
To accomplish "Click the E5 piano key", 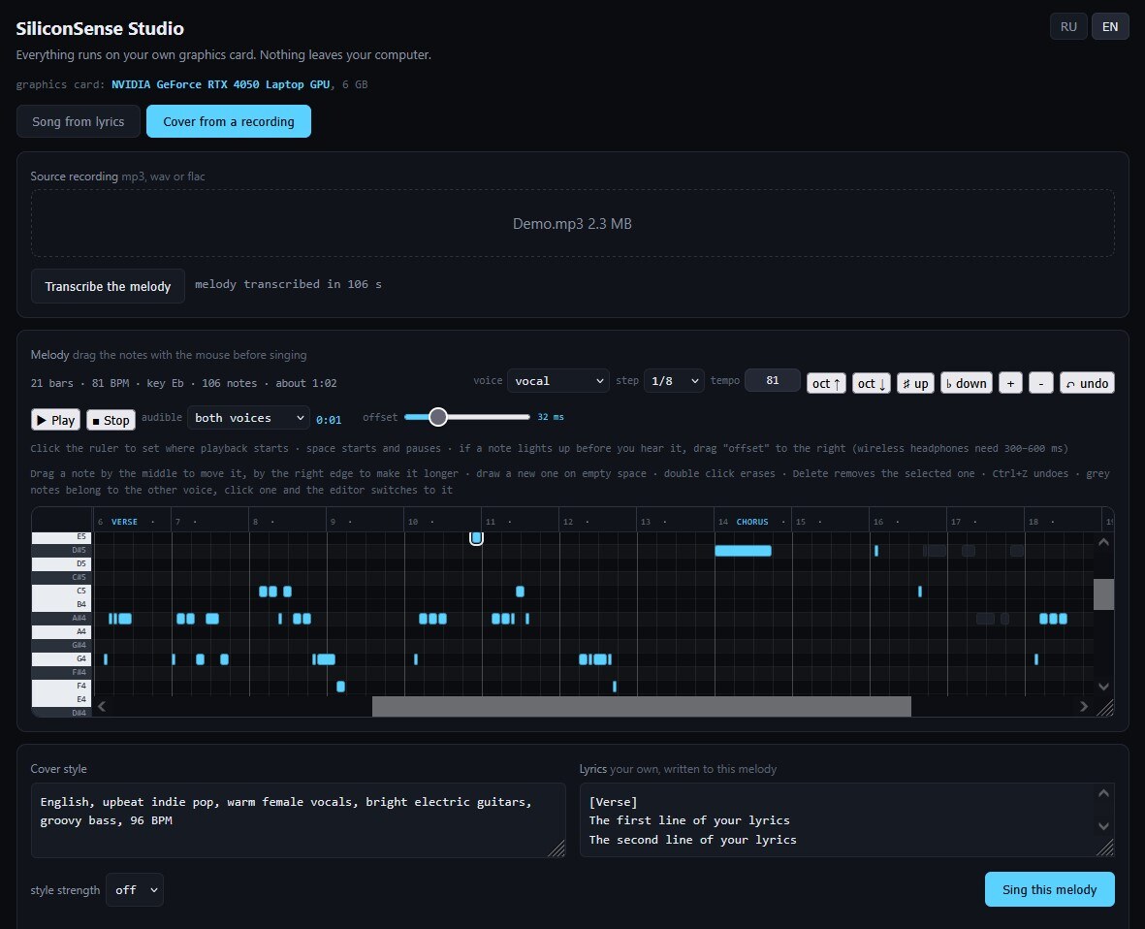I will (61, 537).
